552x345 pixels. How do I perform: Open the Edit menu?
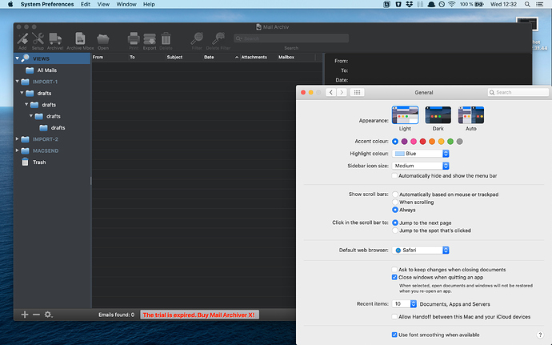tap(86, 4)
